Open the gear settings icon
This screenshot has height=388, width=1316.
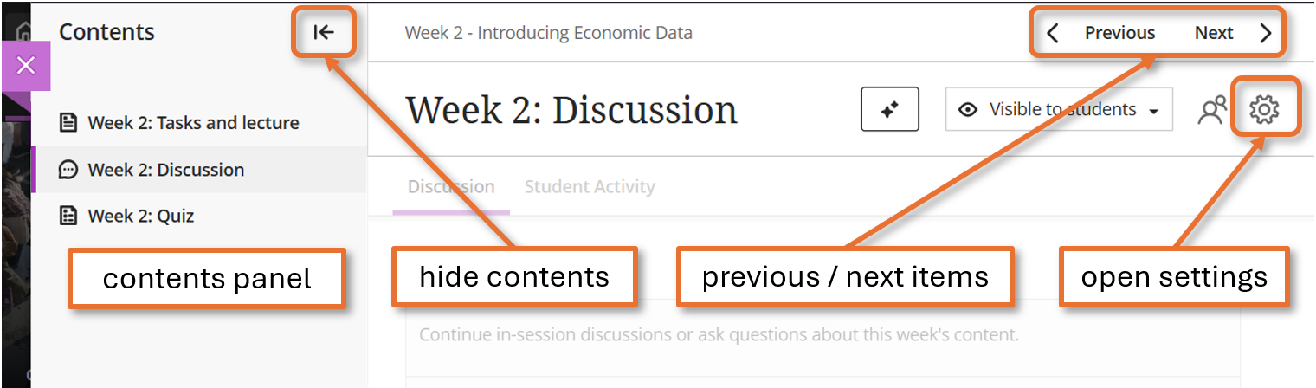(1264, 109)
